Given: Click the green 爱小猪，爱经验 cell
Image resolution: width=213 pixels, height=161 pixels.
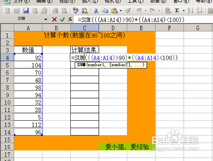Looking at the screenshot, I should [x=127, y=147].
